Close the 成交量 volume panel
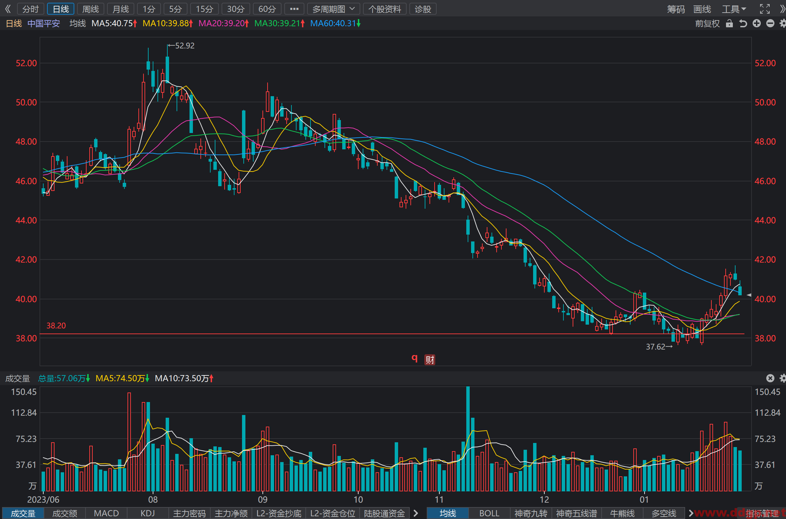 pos(770,378)
